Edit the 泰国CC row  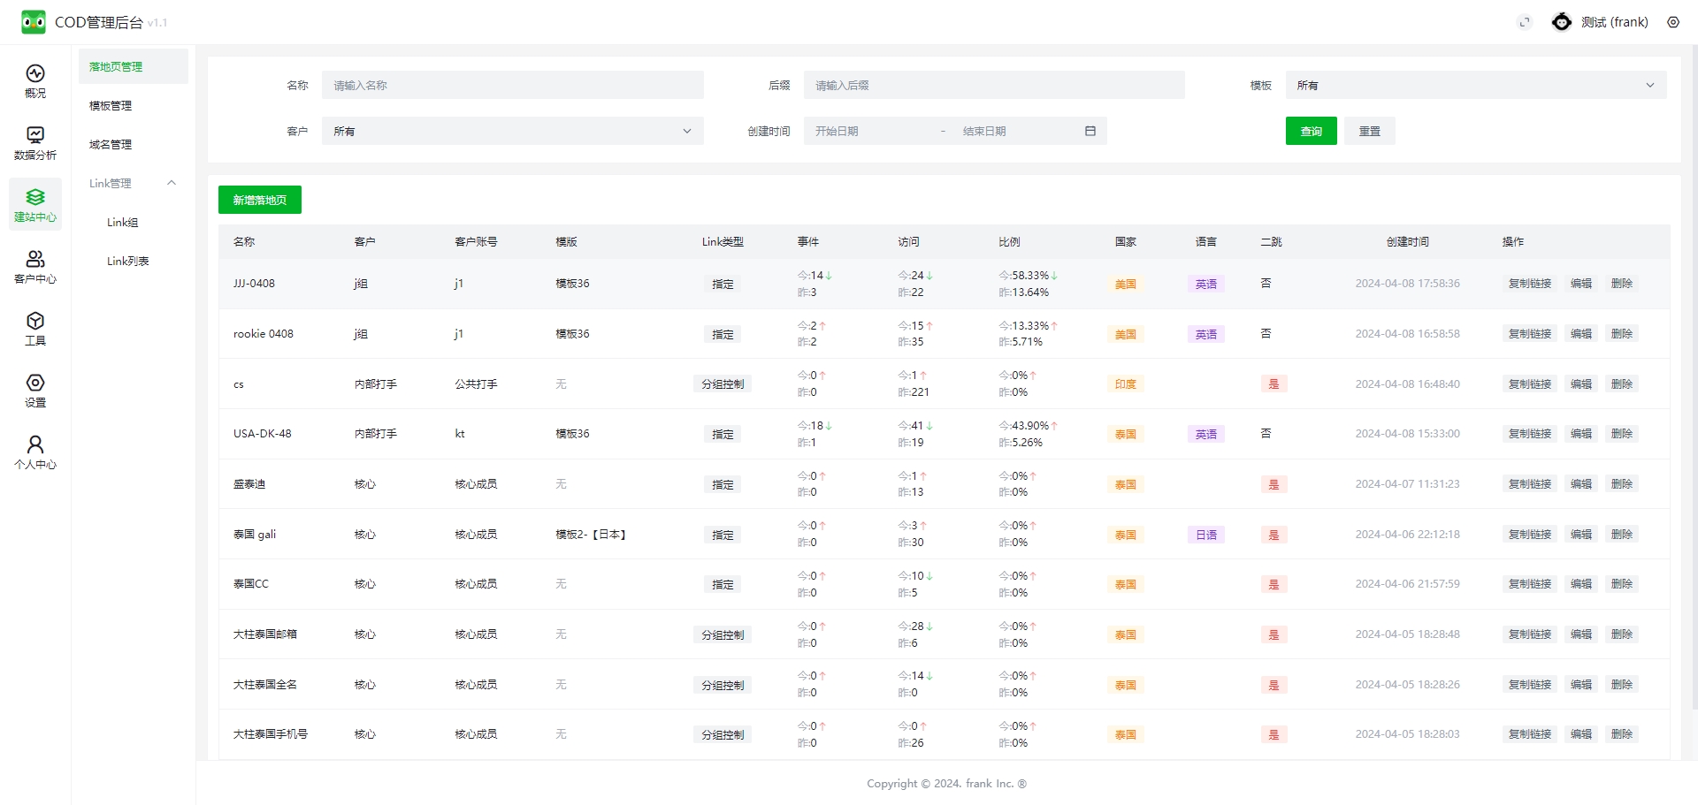pos(1581,584)
